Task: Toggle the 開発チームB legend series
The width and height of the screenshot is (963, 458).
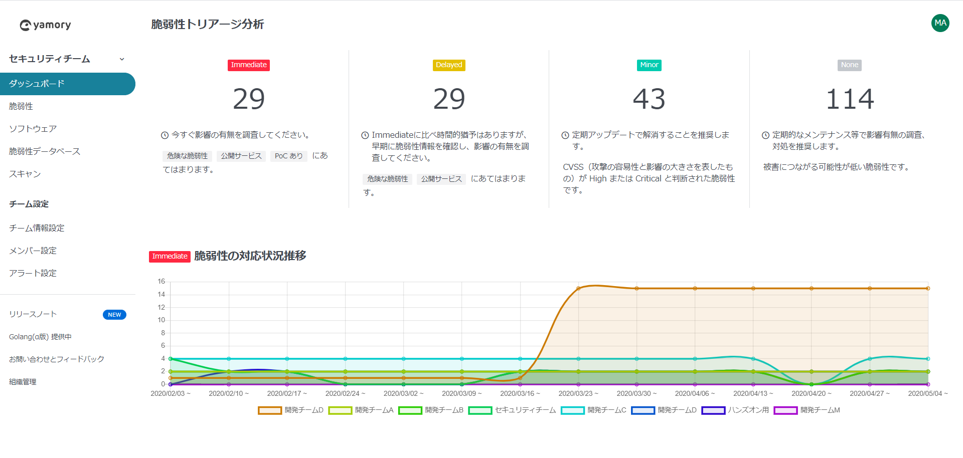Action: (431, 410)
